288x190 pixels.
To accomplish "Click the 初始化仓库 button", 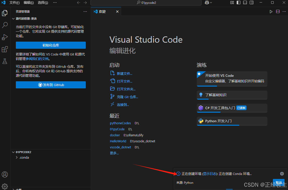I will (51, 45).
